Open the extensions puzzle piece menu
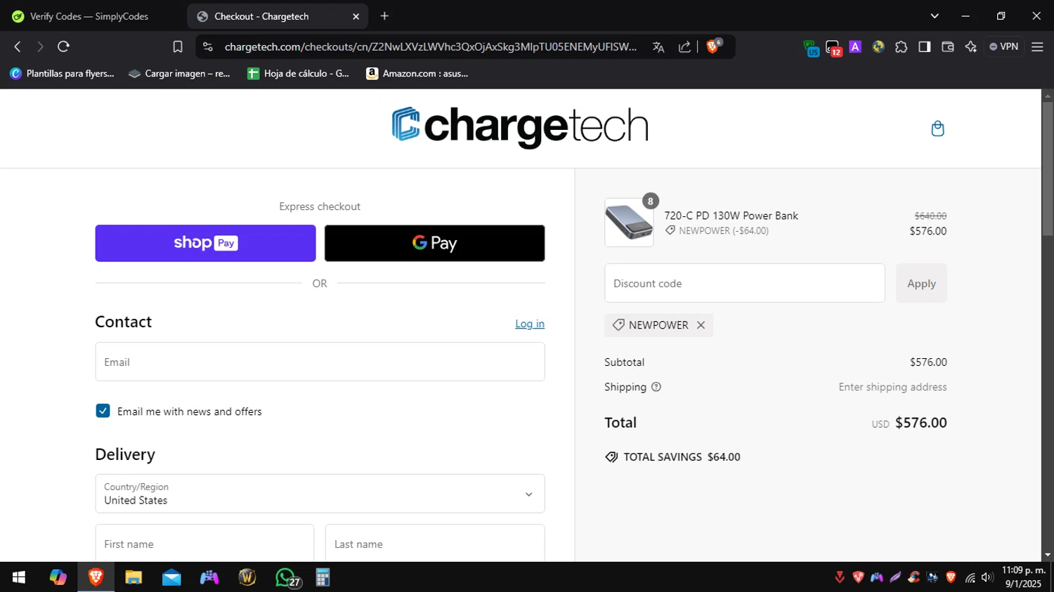This screenshot has width=1054, height=592. click(902, 46)
